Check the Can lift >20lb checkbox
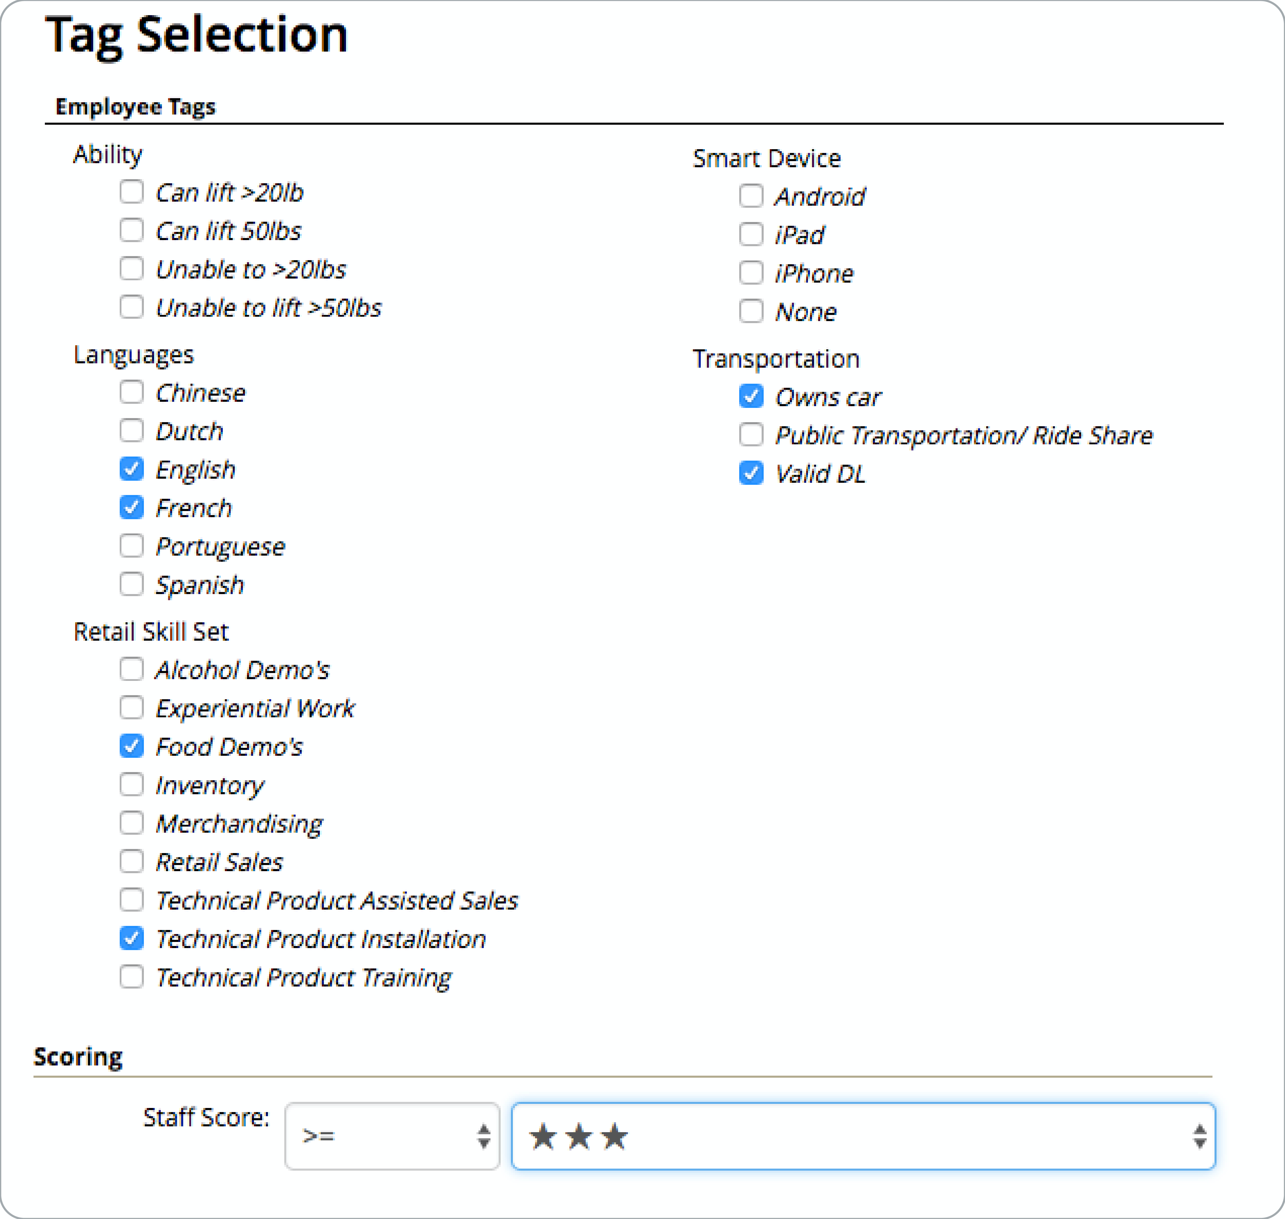The width and height of the screenshot is (1285, 1219). pos(132,192)
